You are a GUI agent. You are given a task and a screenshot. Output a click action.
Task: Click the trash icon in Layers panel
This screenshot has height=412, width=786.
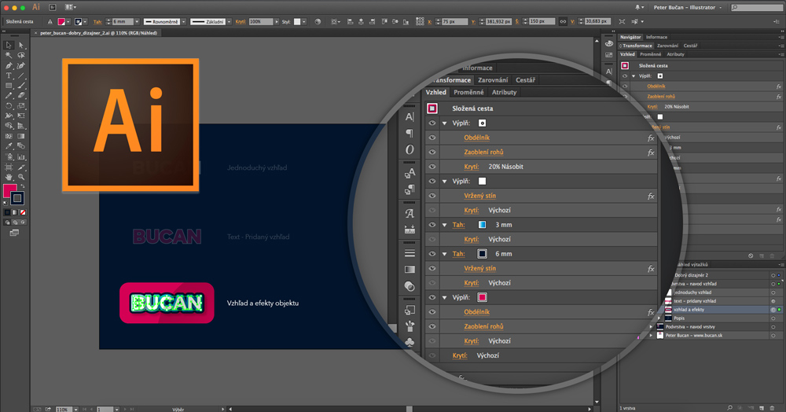772,407
